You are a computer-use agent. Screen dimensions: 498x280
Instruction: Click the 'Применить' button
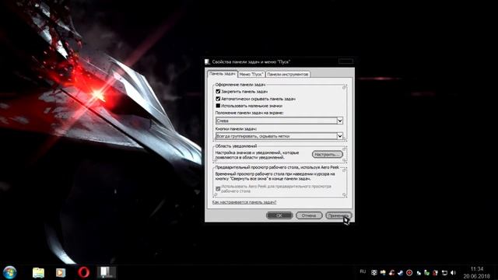tap(338, 215)
